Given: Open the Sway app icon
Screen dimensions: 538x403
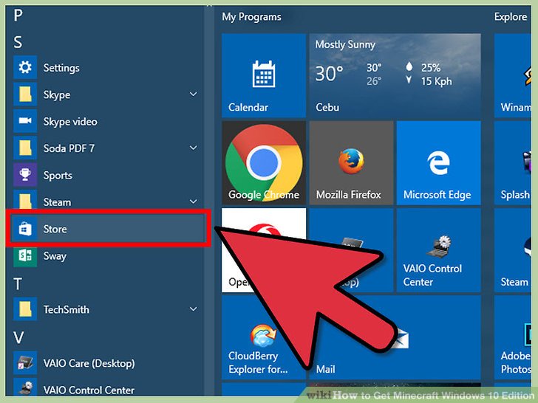Looking at the screenshot, I should [x=25, y=256].
